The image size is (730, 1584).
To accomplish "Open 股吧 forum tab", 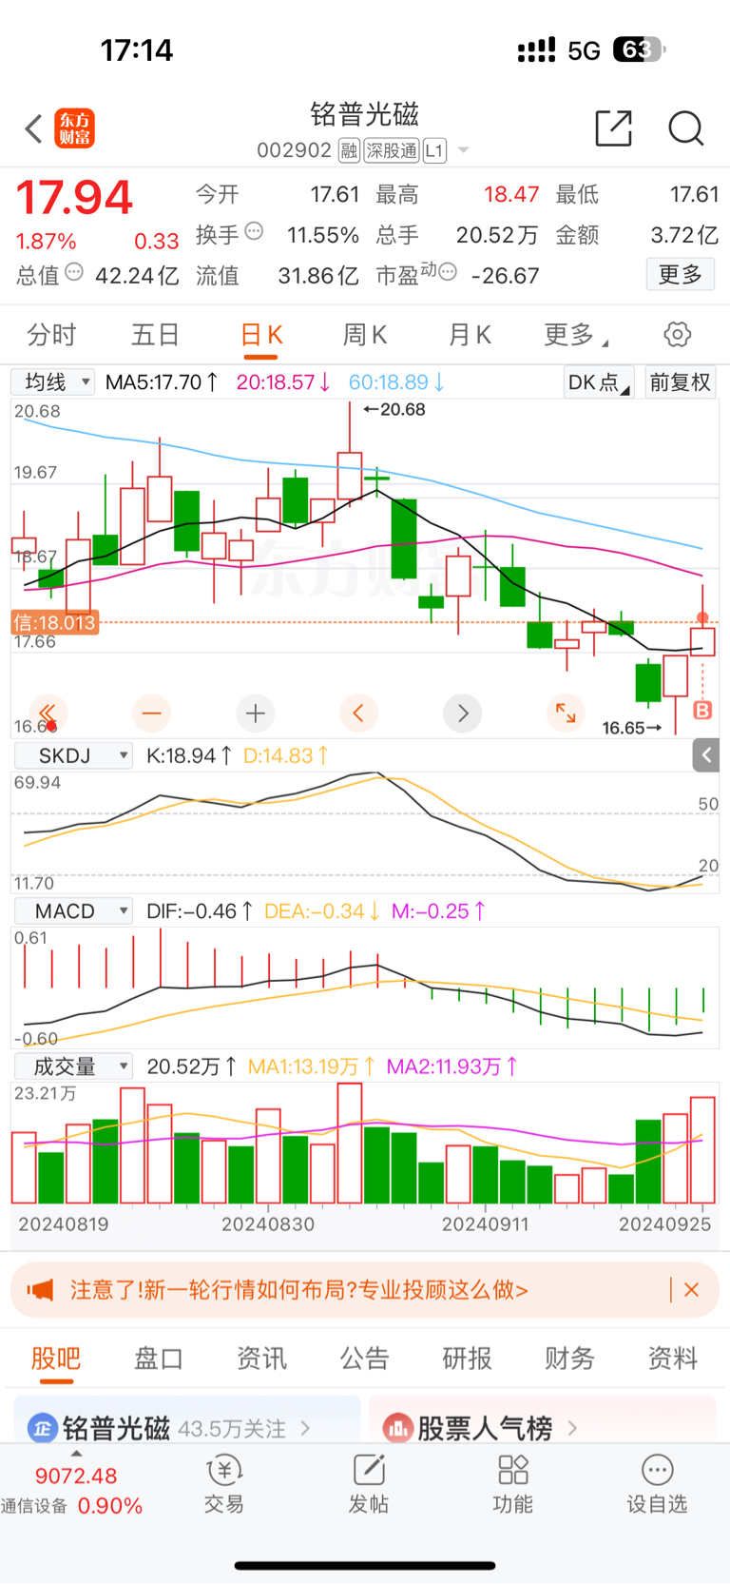I will [56, 1359].
